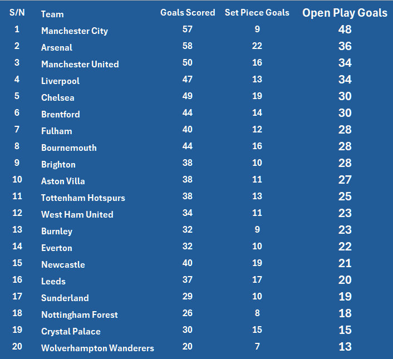393x359 pixels.
Task: Click the Nottingham Forest team cell
Action: [x=80, y=314]
